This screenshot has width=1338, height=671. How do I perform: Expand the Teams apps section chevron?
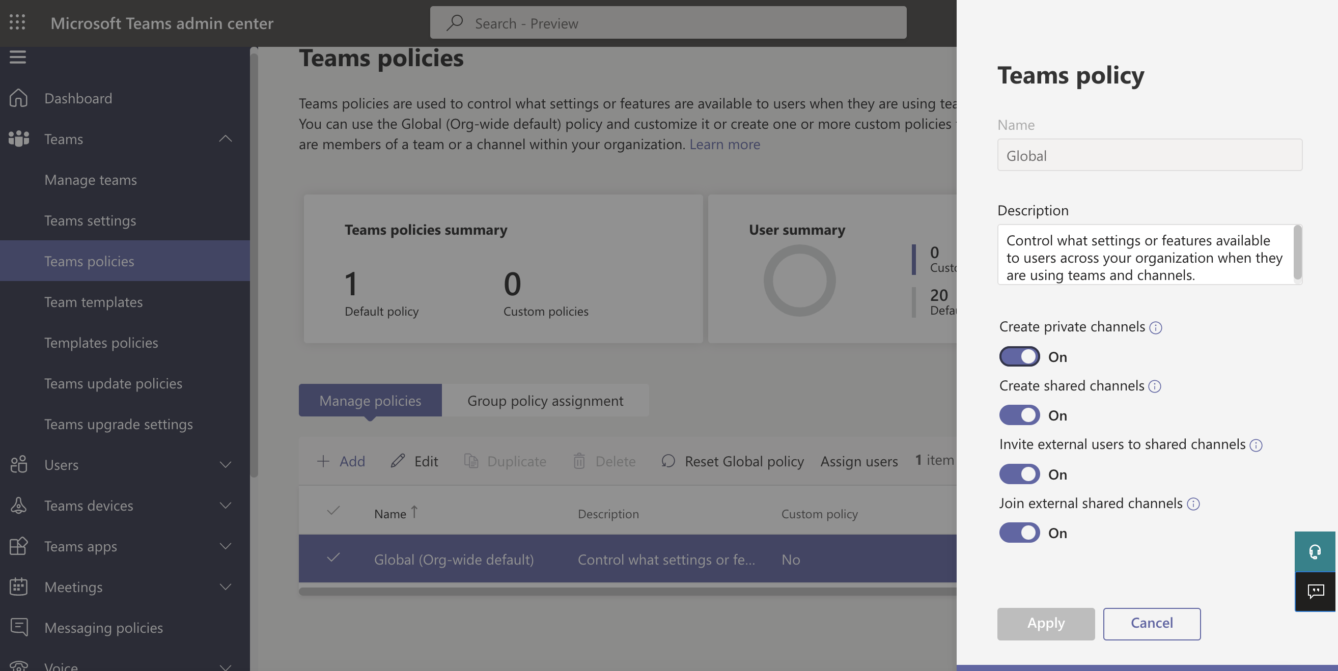tap(226, 546)
